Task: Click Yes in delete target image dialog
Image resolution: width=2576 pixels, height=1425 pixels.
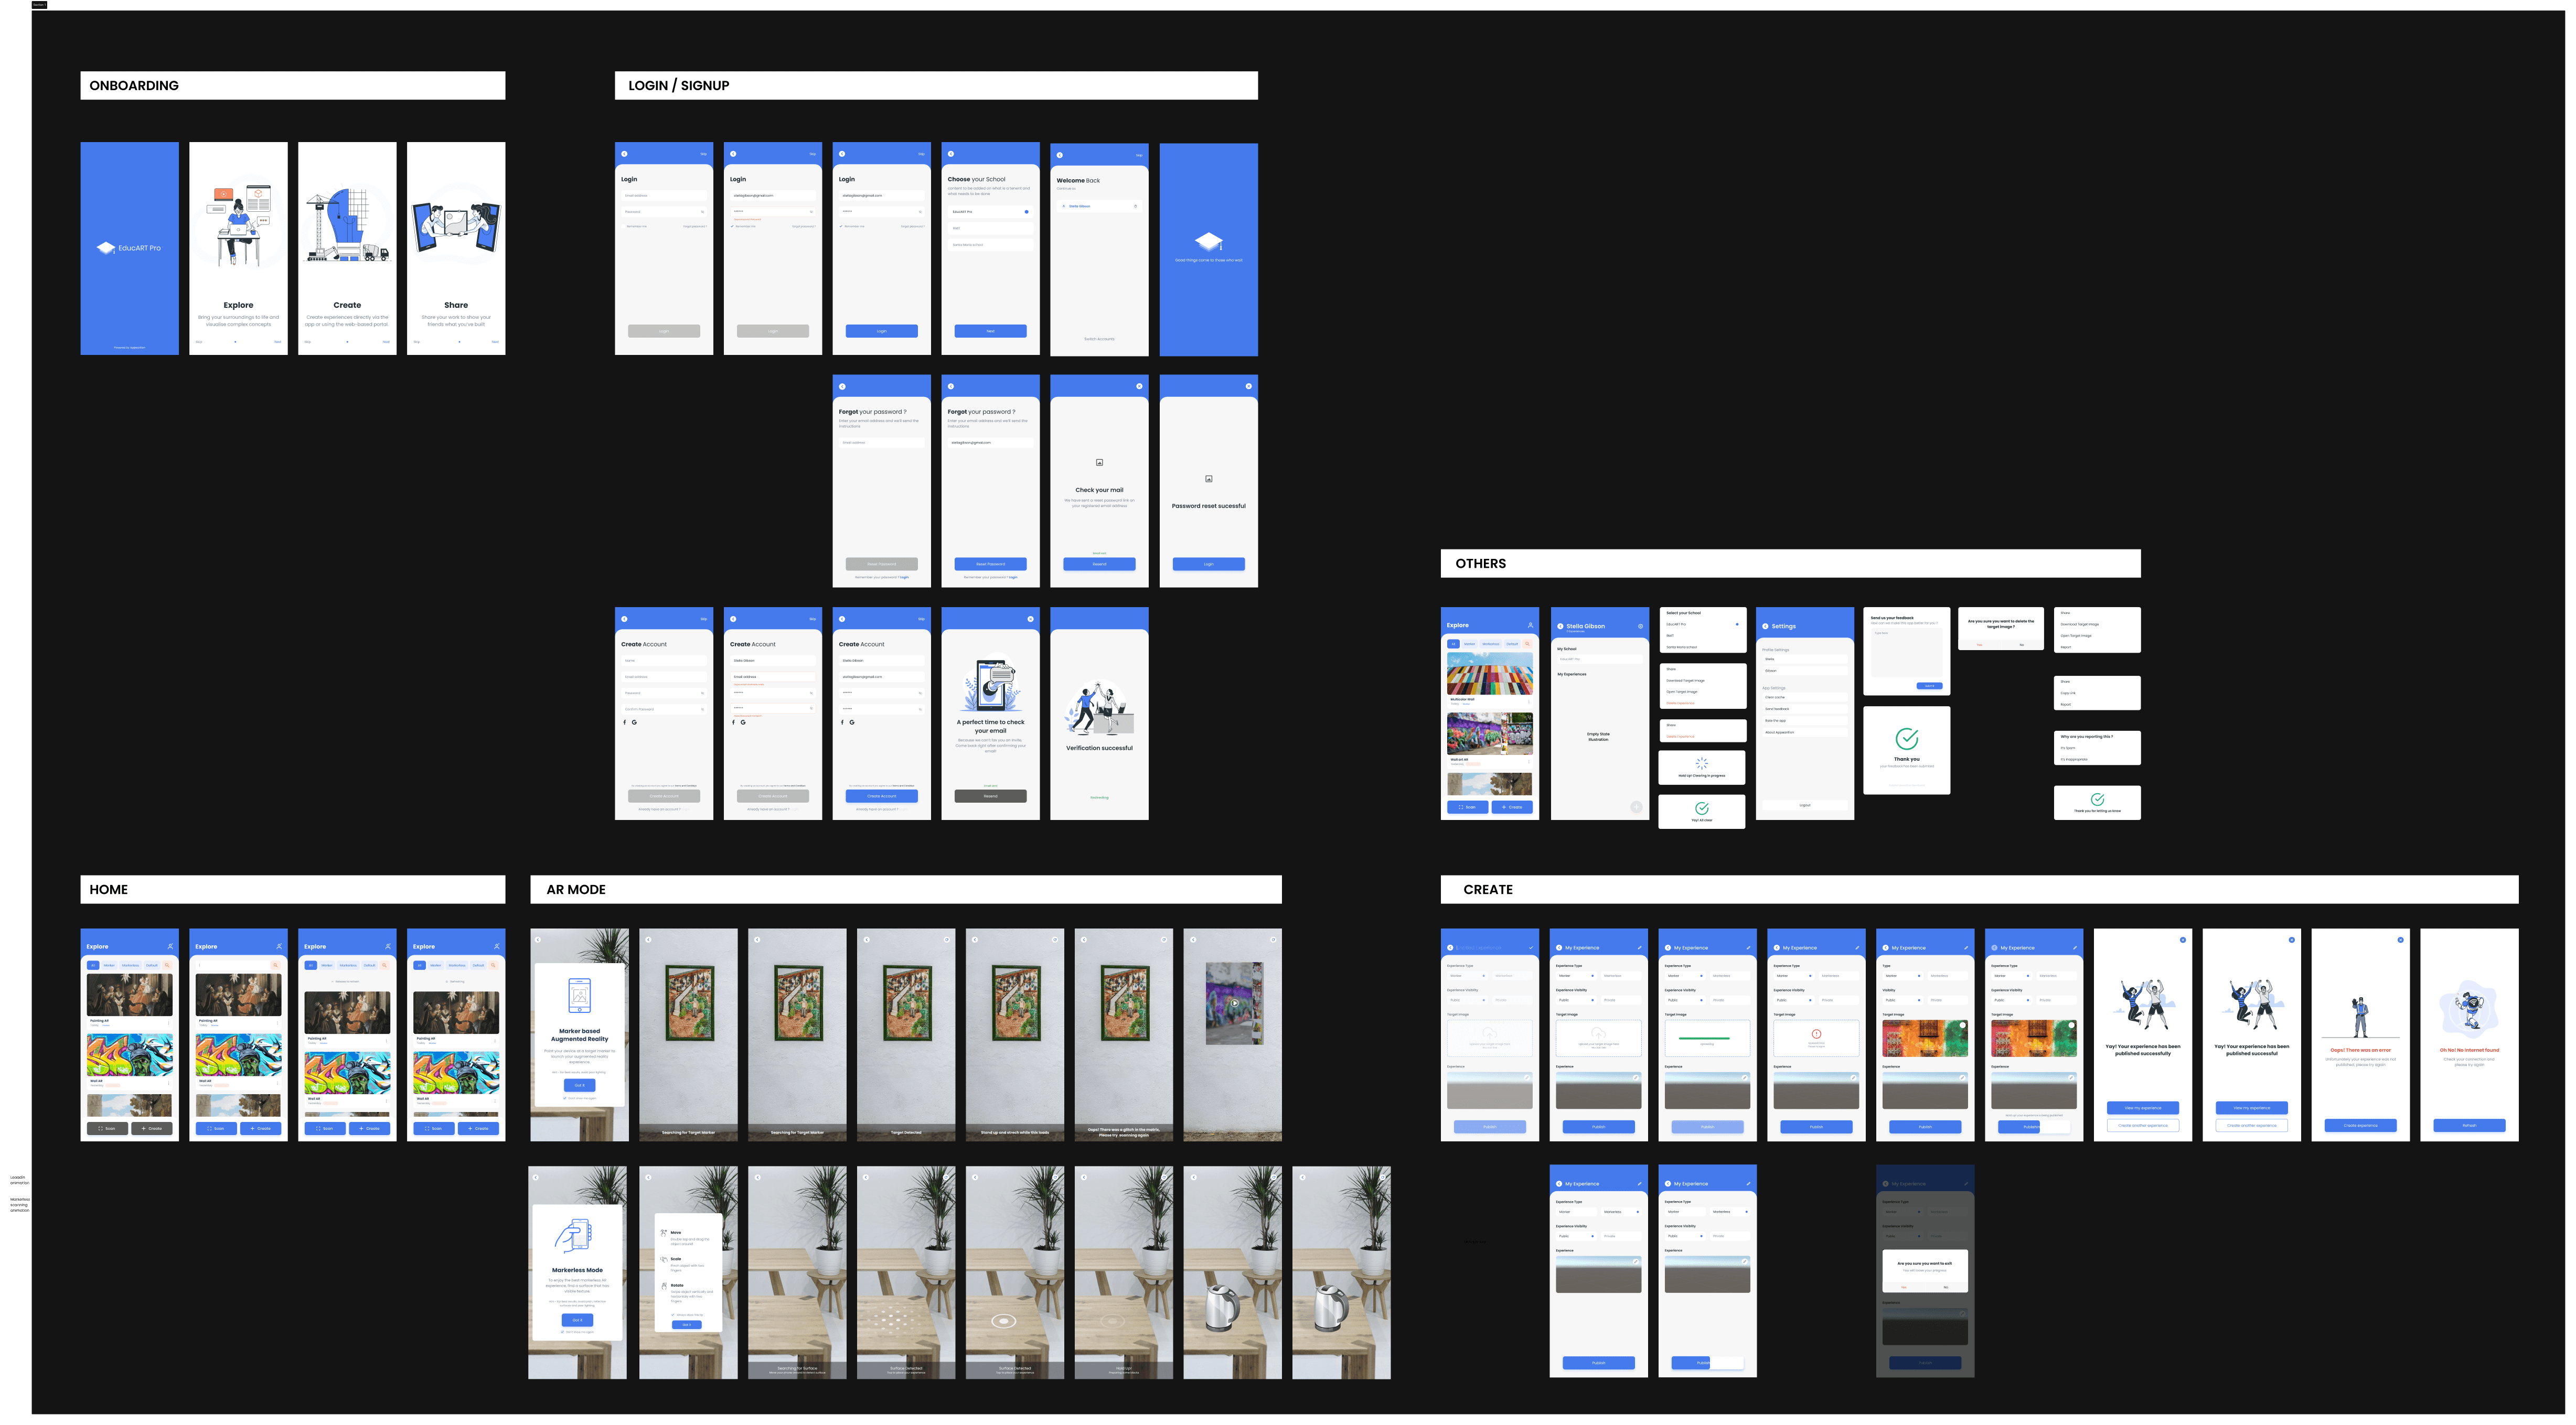Action: click(1979, 644)
